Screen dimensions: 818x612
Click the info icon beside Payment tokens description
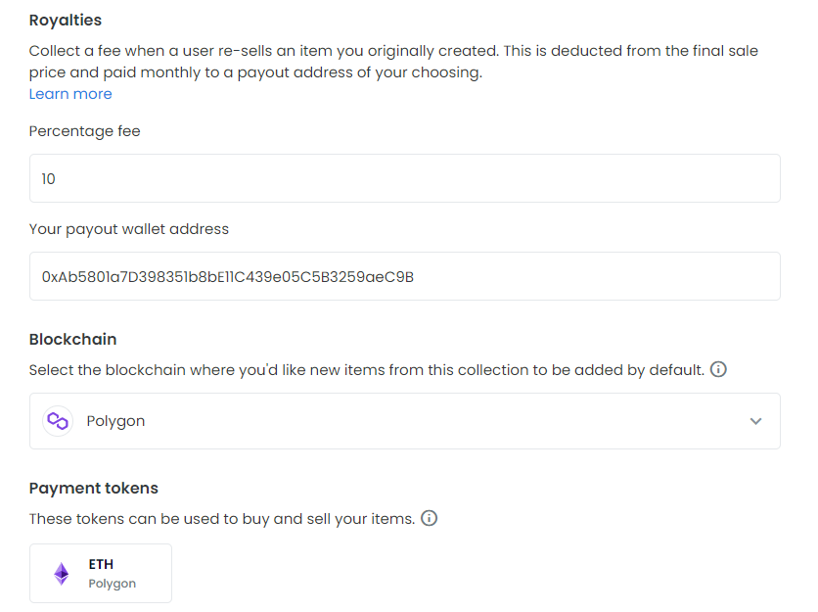pos(429,519)
